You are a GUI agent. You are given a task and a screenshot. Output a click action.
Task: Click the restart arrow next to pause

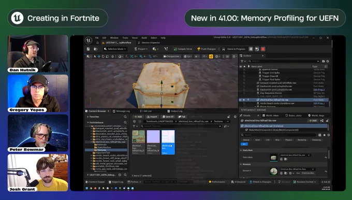[257, 49]
